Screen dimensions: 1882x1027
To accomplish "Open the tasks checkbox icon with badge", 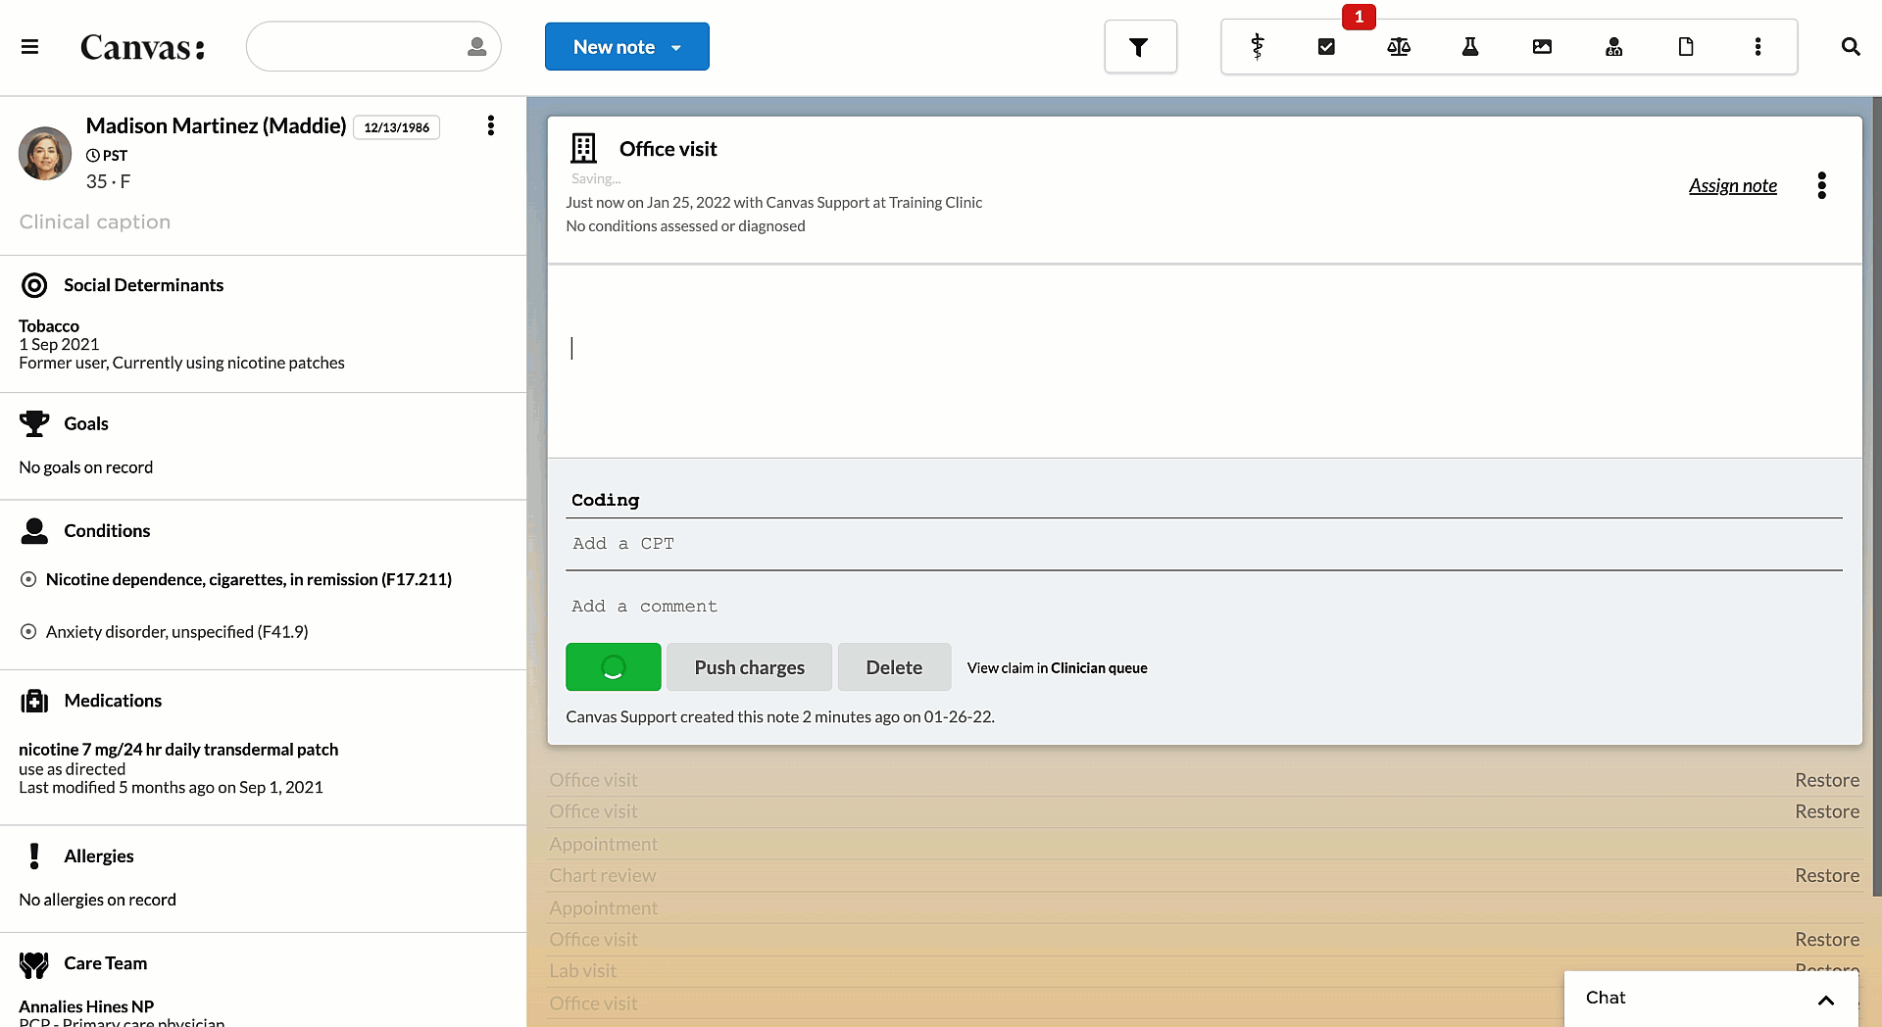I will point(1326,47).
